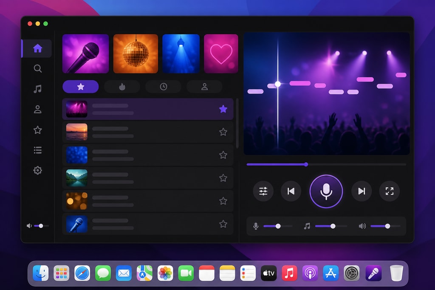Viewport: 435px width, 290px height.
Task: Favorite the mountain lake thumbnail song
Action: (223, 178)
